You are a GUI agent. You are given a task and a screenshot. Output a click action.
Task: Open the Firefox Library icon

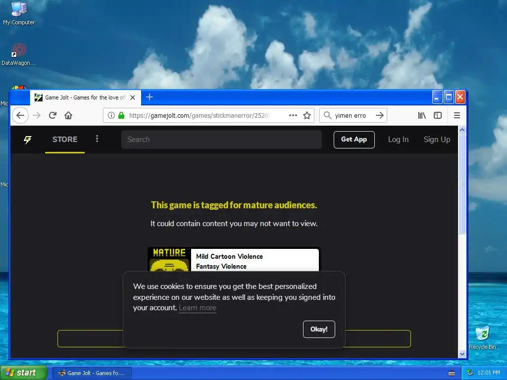point(422,115)
